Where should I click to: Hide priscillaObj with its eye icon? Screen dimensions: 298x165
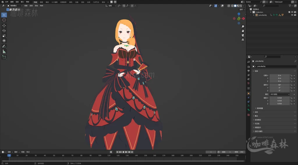tap(292, 15)
